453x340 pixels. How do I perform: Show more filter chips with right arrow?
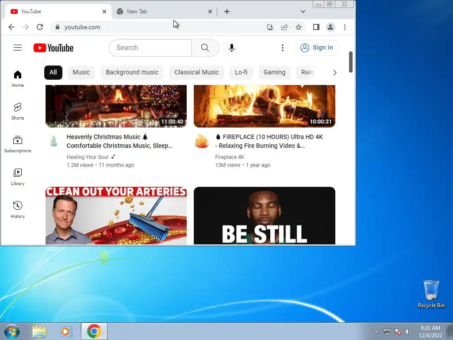[x=334, y=73]
